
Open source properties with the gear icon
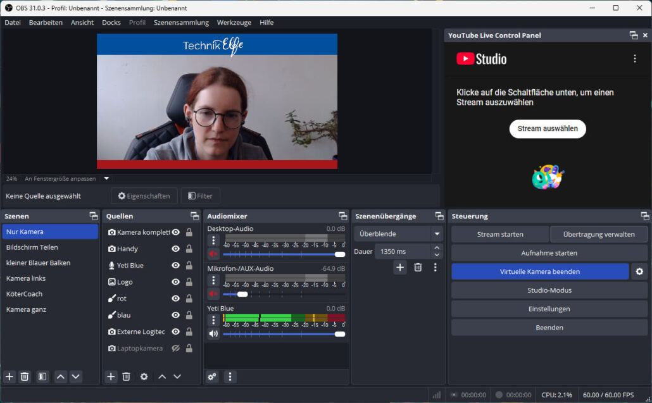click(144, 376)
